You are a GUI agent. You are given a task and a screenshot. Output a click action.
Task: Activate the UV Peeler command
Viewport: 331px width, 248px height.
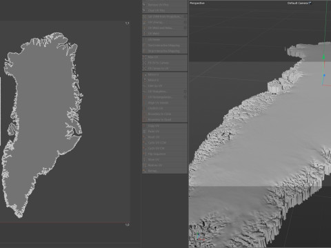tap(165, 40)
